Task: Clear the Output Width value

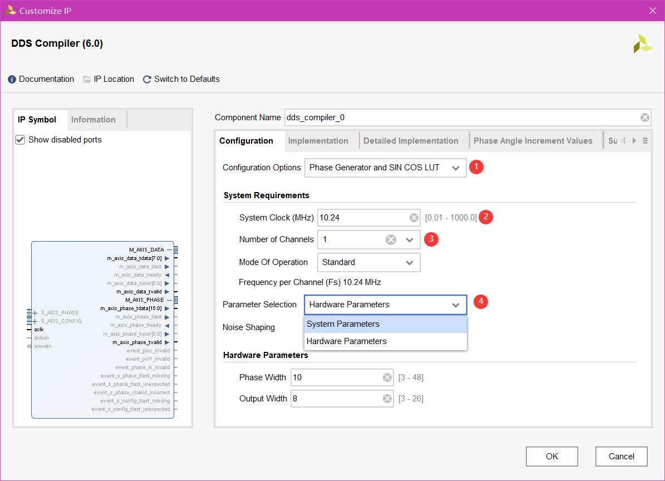Action: [x=387, y=399]
